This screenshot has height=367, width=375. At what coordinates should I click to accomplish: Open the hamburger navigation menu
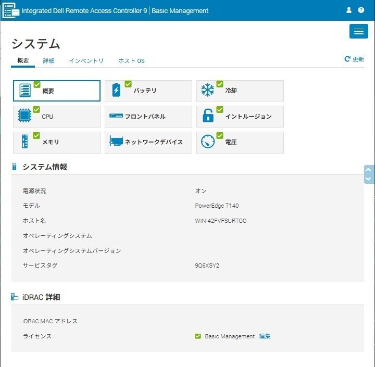click(358, 31)
